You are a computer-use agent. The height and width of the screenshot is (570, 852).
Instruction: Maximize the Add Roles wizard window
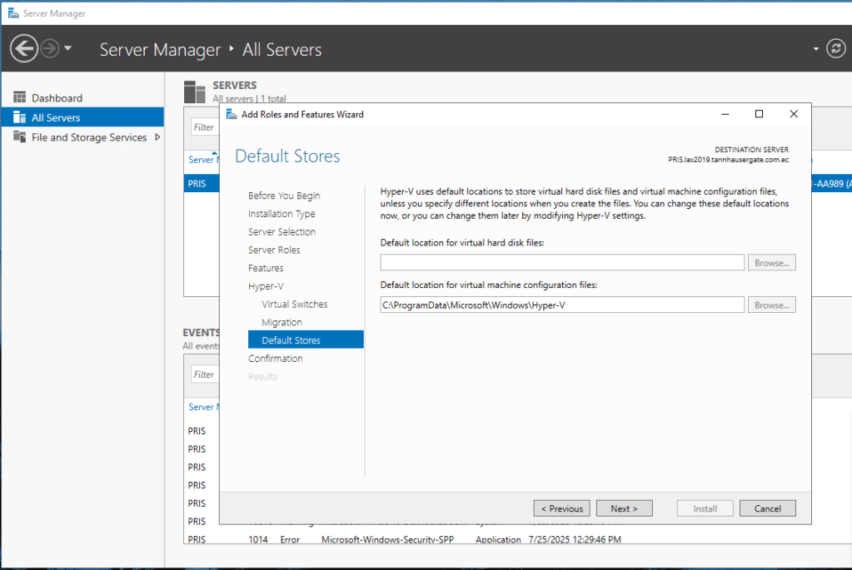(759, 114)
